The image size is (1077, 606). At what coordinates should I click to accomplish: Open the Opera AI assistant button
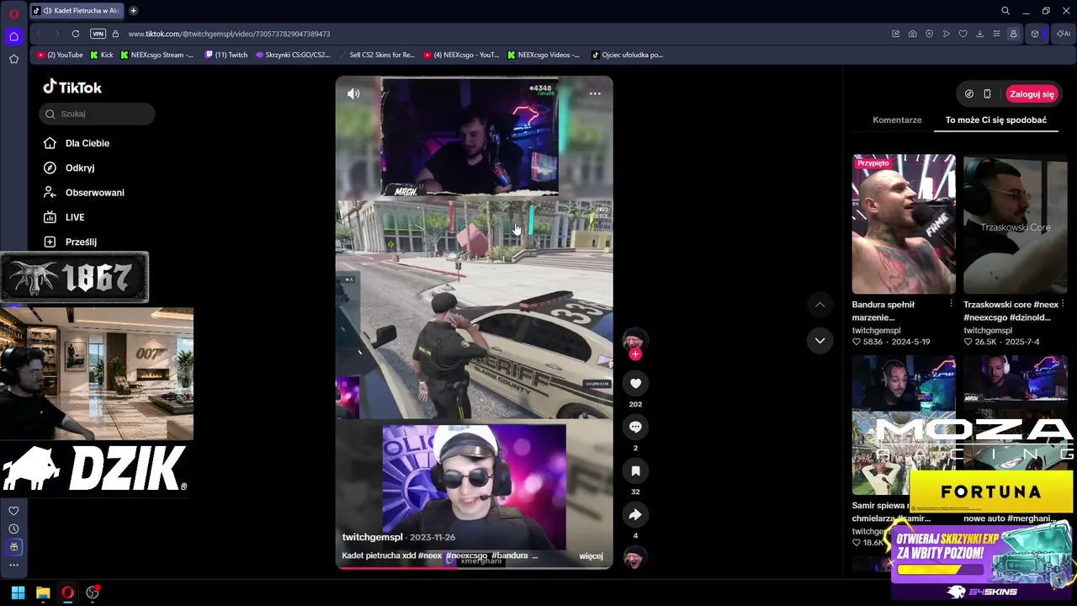[x=1064, y=34]
